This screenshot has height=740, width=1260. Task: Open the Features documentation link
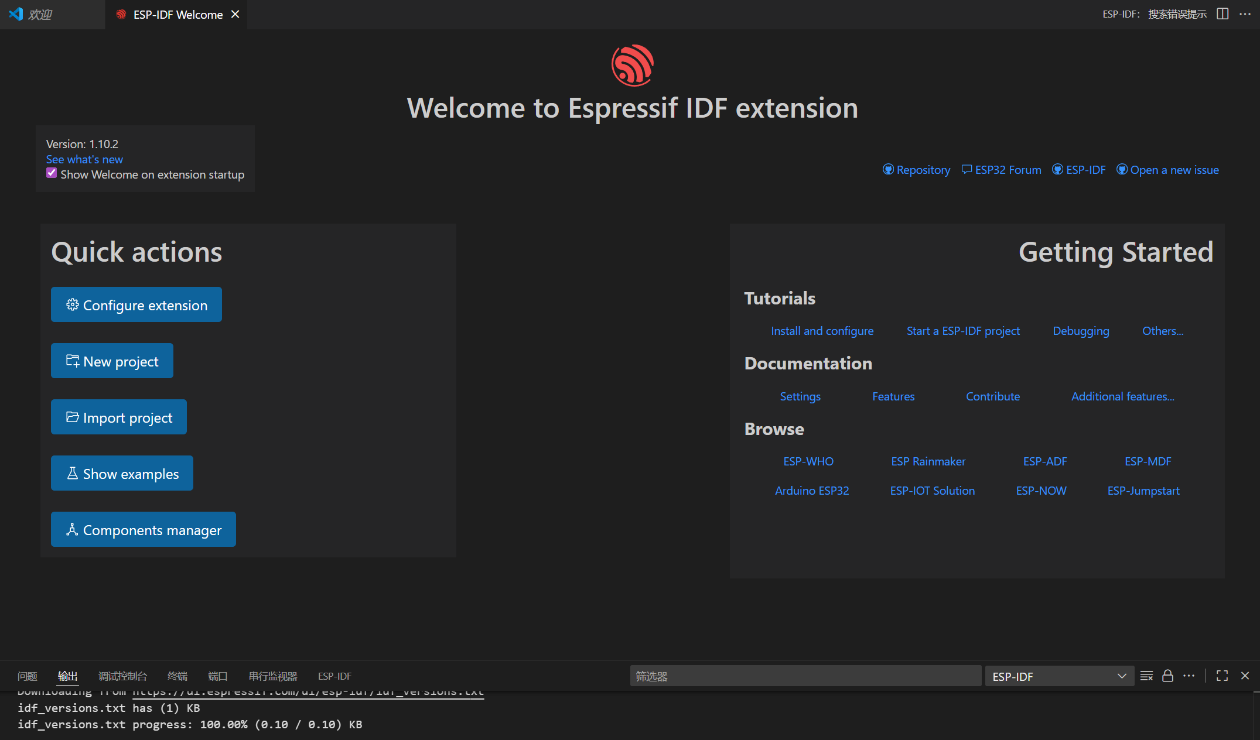893,396
